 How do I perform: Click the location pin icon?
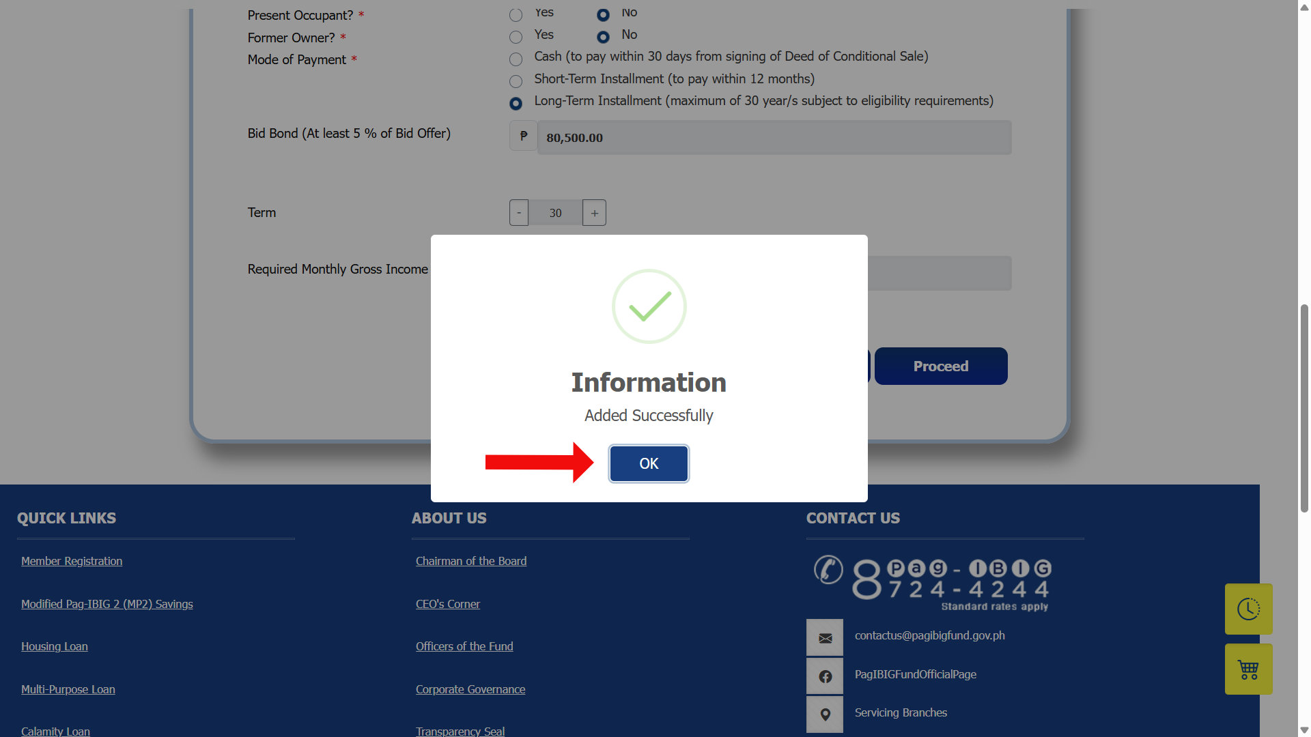point(825,714)
